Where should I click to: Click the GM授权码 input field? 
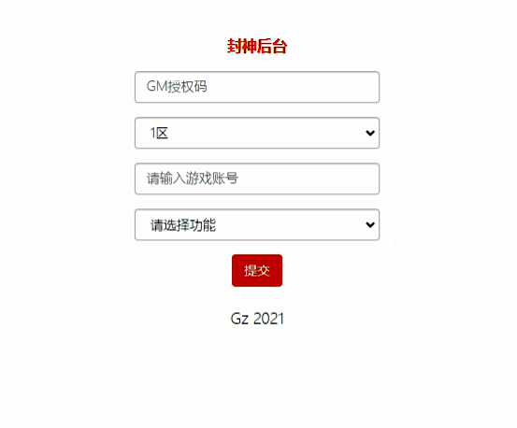[x=257, y=87]
